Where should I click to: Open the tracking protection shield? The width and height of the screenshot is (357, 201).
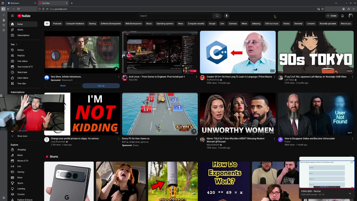(39, 9)
